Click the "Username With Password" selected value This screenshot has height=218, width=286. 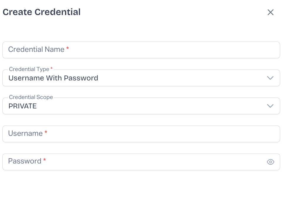[x=53, y=78]
